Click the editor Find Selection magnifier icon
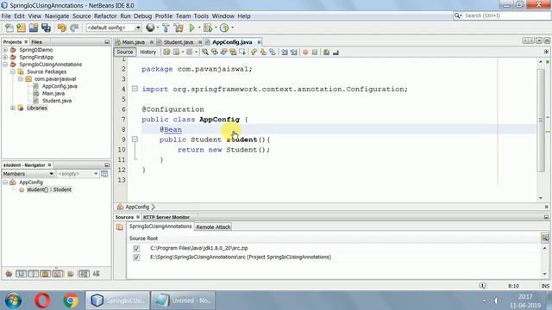This screenshot has width=552, height=310. (x=205, y=52)
